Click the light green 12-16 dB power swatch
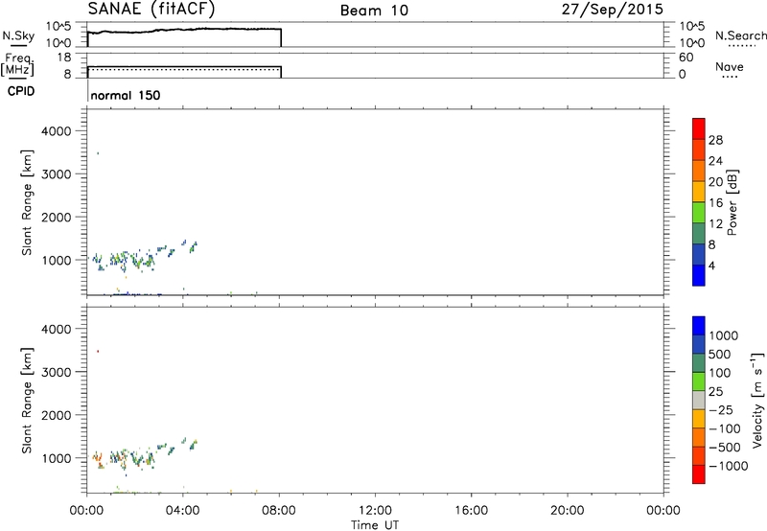Viewport: 767px width, 531px height. point(699,213)
